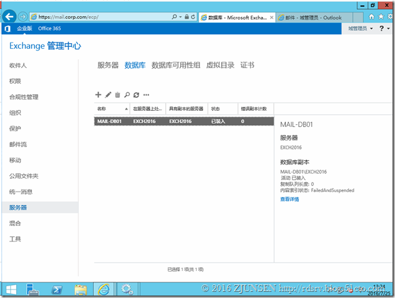
Task: Open dropdown arrow beside help icon
Action: pos(388,29)
